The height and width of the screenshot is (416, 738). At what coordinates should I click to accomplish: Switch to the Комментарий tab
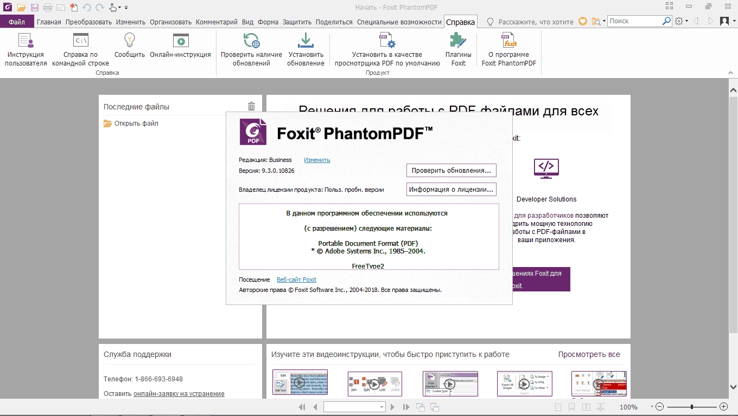(x=217, y=22)
